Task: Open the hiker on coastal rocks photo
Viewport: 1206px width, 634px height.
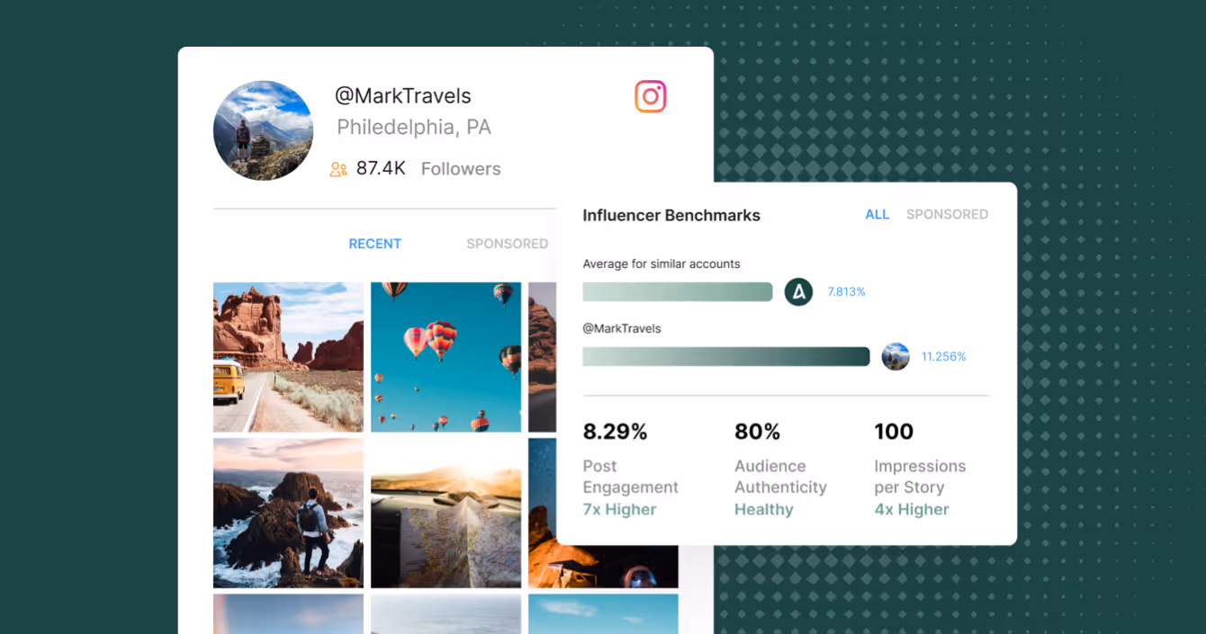Action: (288, 513)
